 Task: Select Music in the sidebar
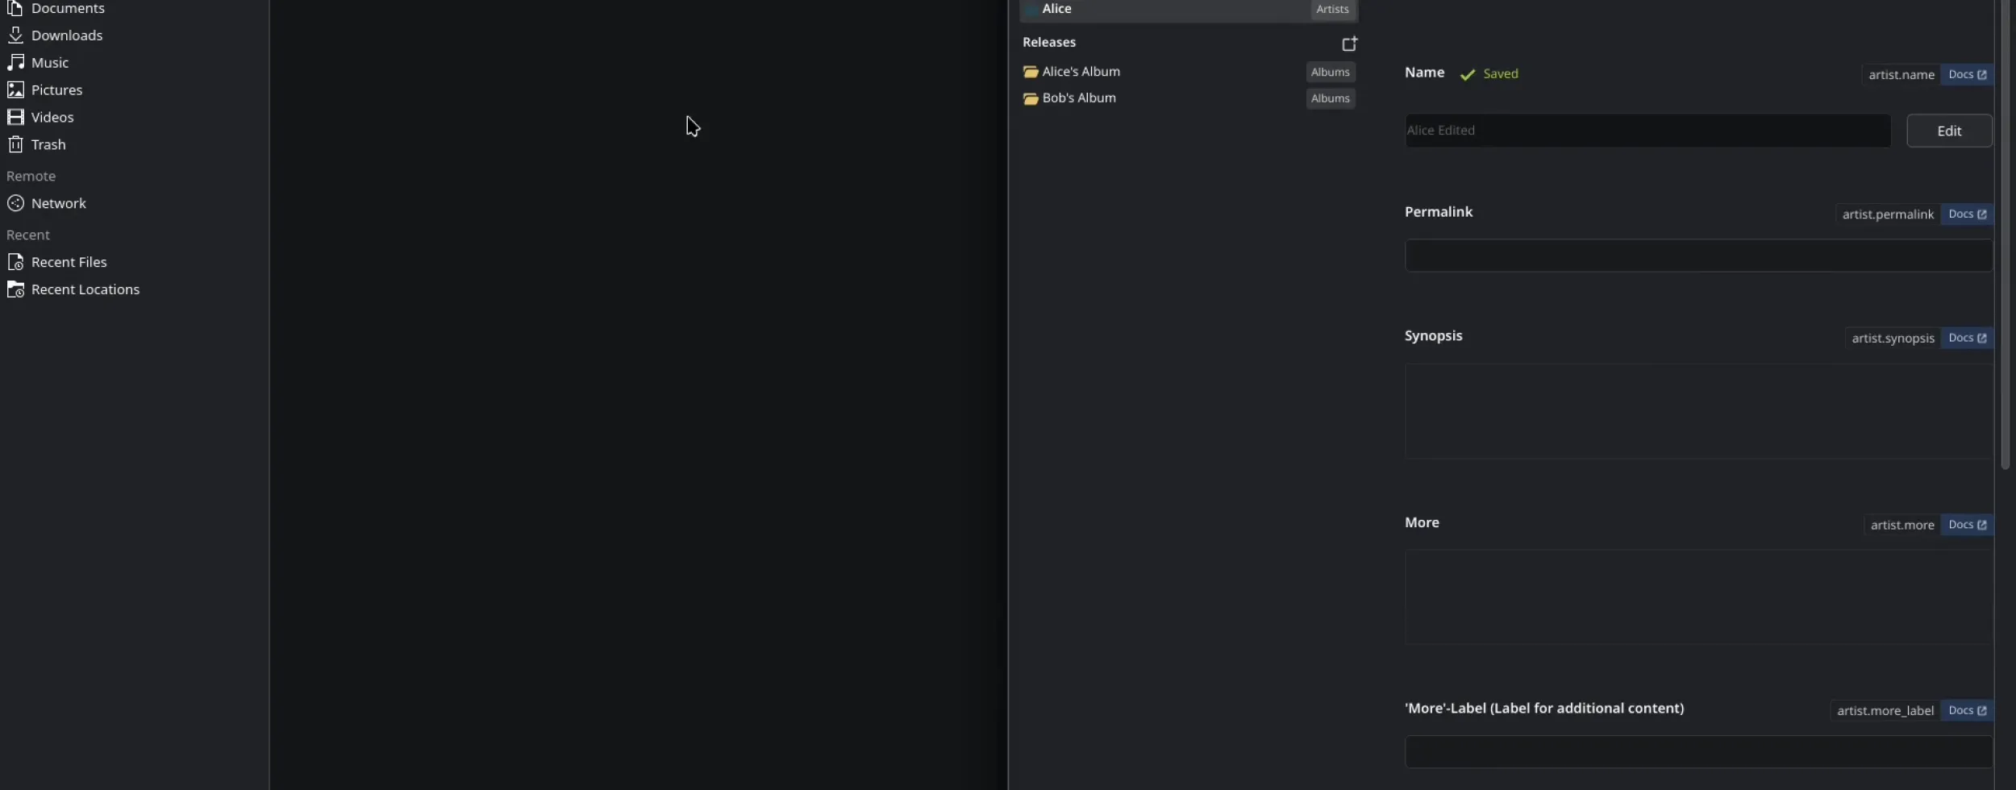[x=48, y=62]
